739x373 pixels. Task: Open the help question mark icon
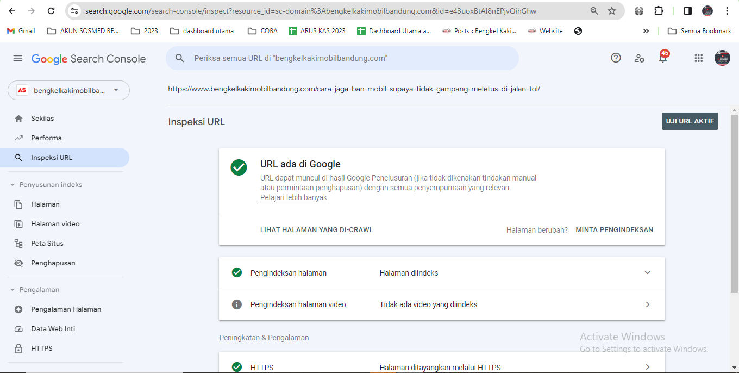[616, 58]
